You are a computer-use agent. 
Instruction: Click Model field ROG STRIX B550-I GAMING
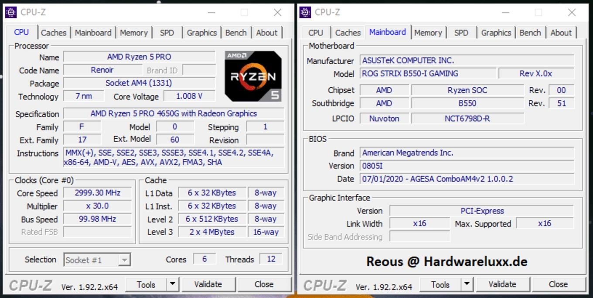pyautogui.click(x=428, y=74)
